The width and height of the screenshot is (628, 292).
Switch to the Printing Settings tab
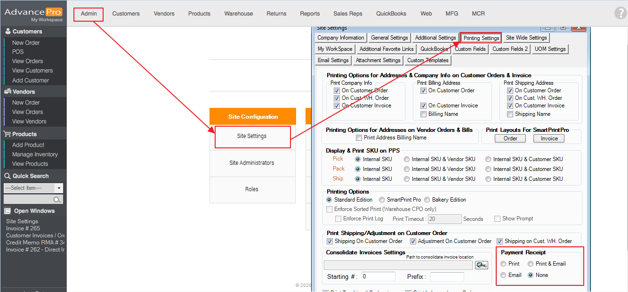481,38
